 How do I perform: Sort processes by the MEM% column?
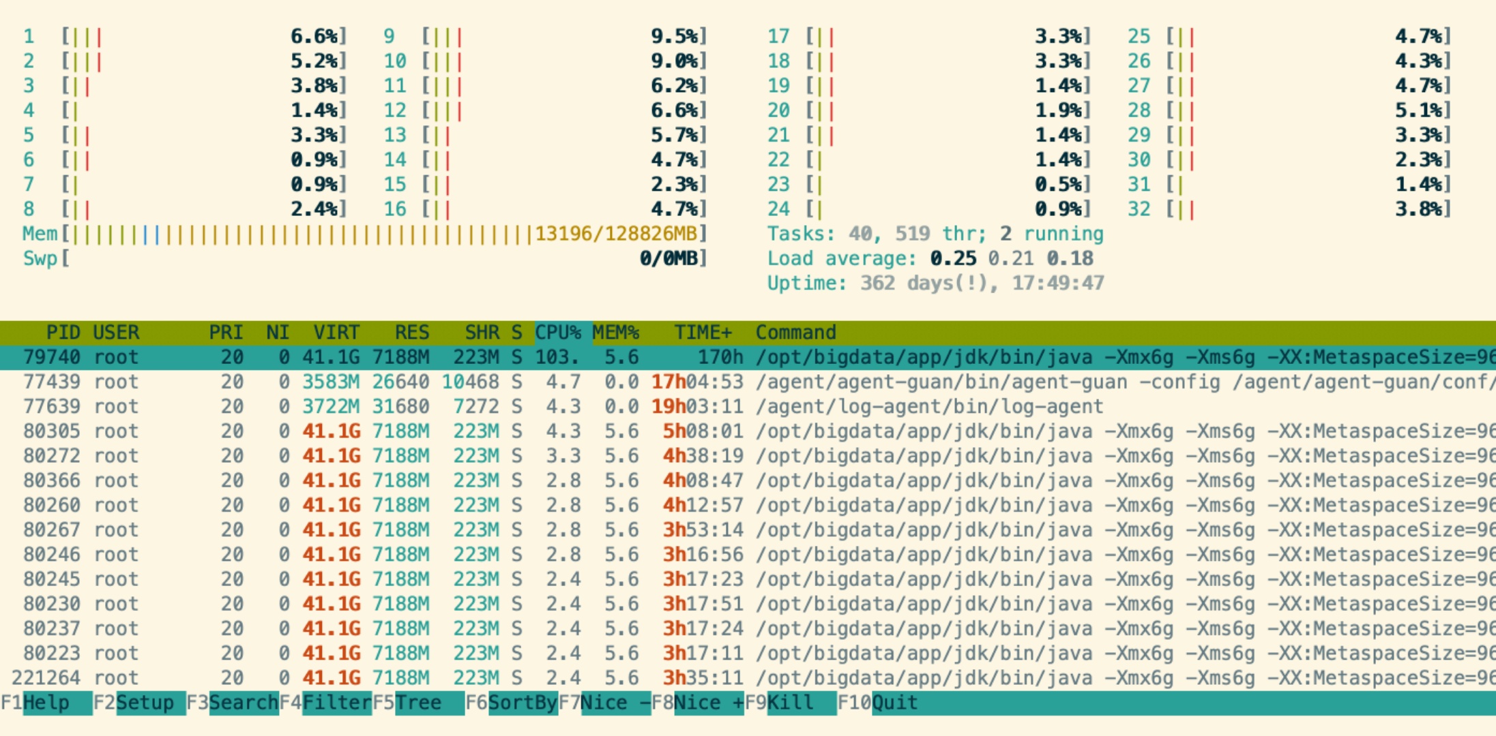click(615, 332)
